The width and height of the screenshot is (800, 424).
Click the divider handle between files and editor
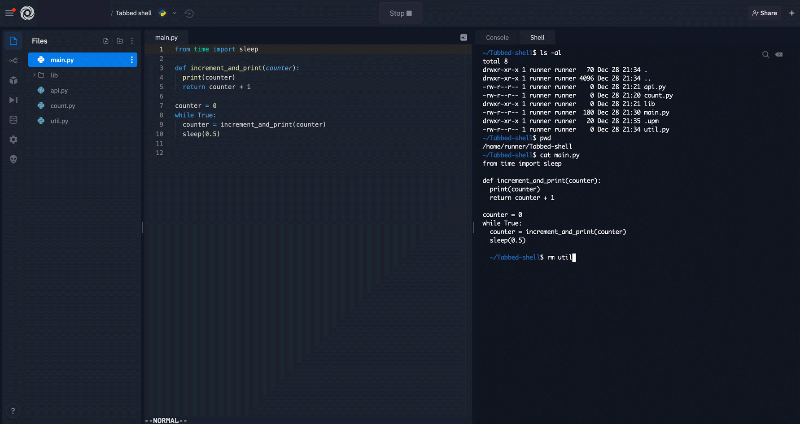143,227
